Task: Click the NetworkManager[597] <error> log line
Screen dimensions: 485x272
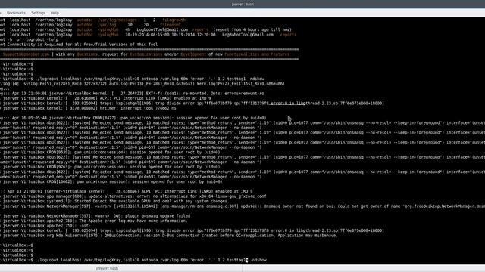Action: coord(242,206)
